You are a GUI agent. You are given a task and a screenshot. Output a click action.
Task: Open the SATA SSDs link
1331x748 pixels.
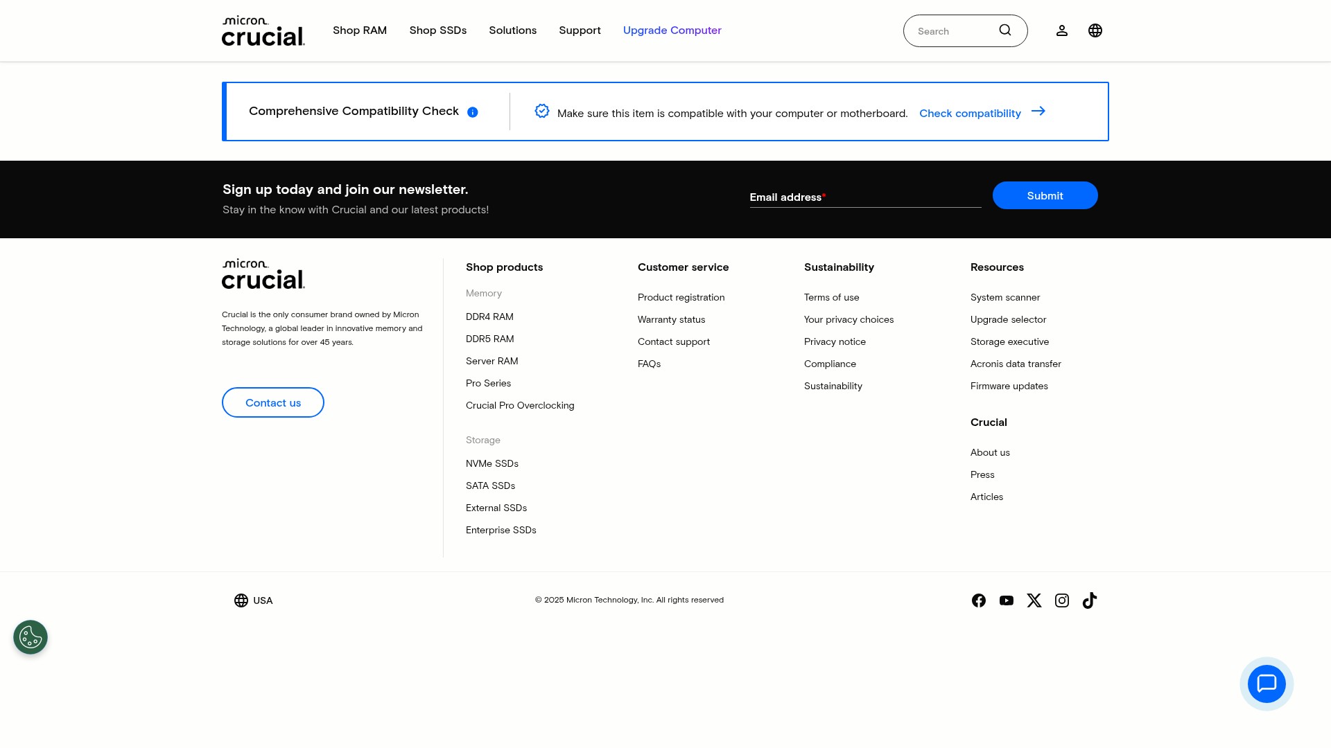pyautogui.click(x=490, y=486)
